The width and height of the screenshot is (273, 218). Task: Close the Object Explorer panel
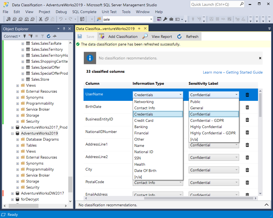tap(70, 29)
